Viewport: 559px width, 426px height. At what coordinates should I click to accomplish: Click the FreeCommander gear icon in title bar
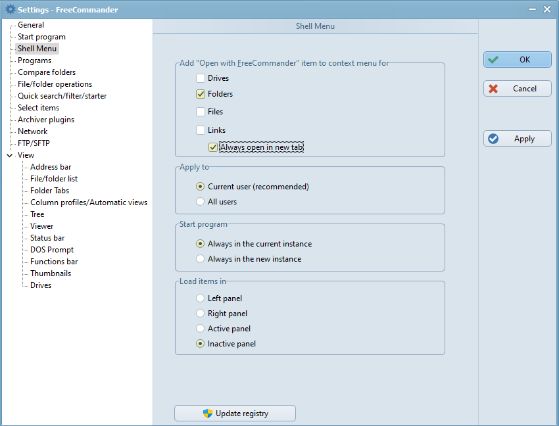pyautogui.click(x=9, y=9)
